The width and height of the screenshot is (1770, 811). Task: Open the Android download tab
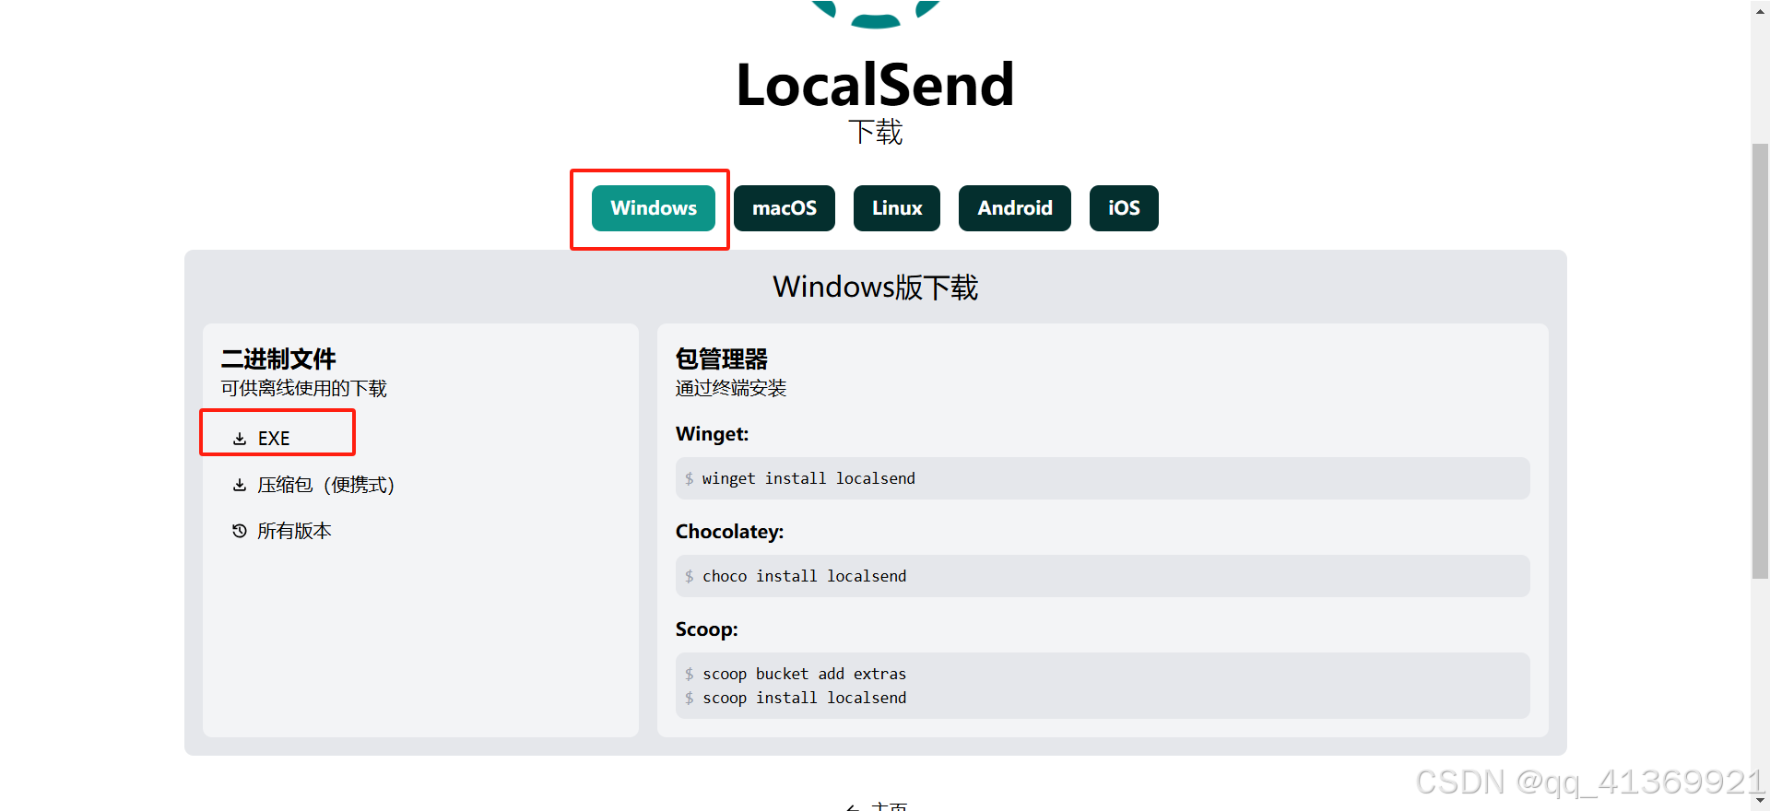click(1015, 208)
